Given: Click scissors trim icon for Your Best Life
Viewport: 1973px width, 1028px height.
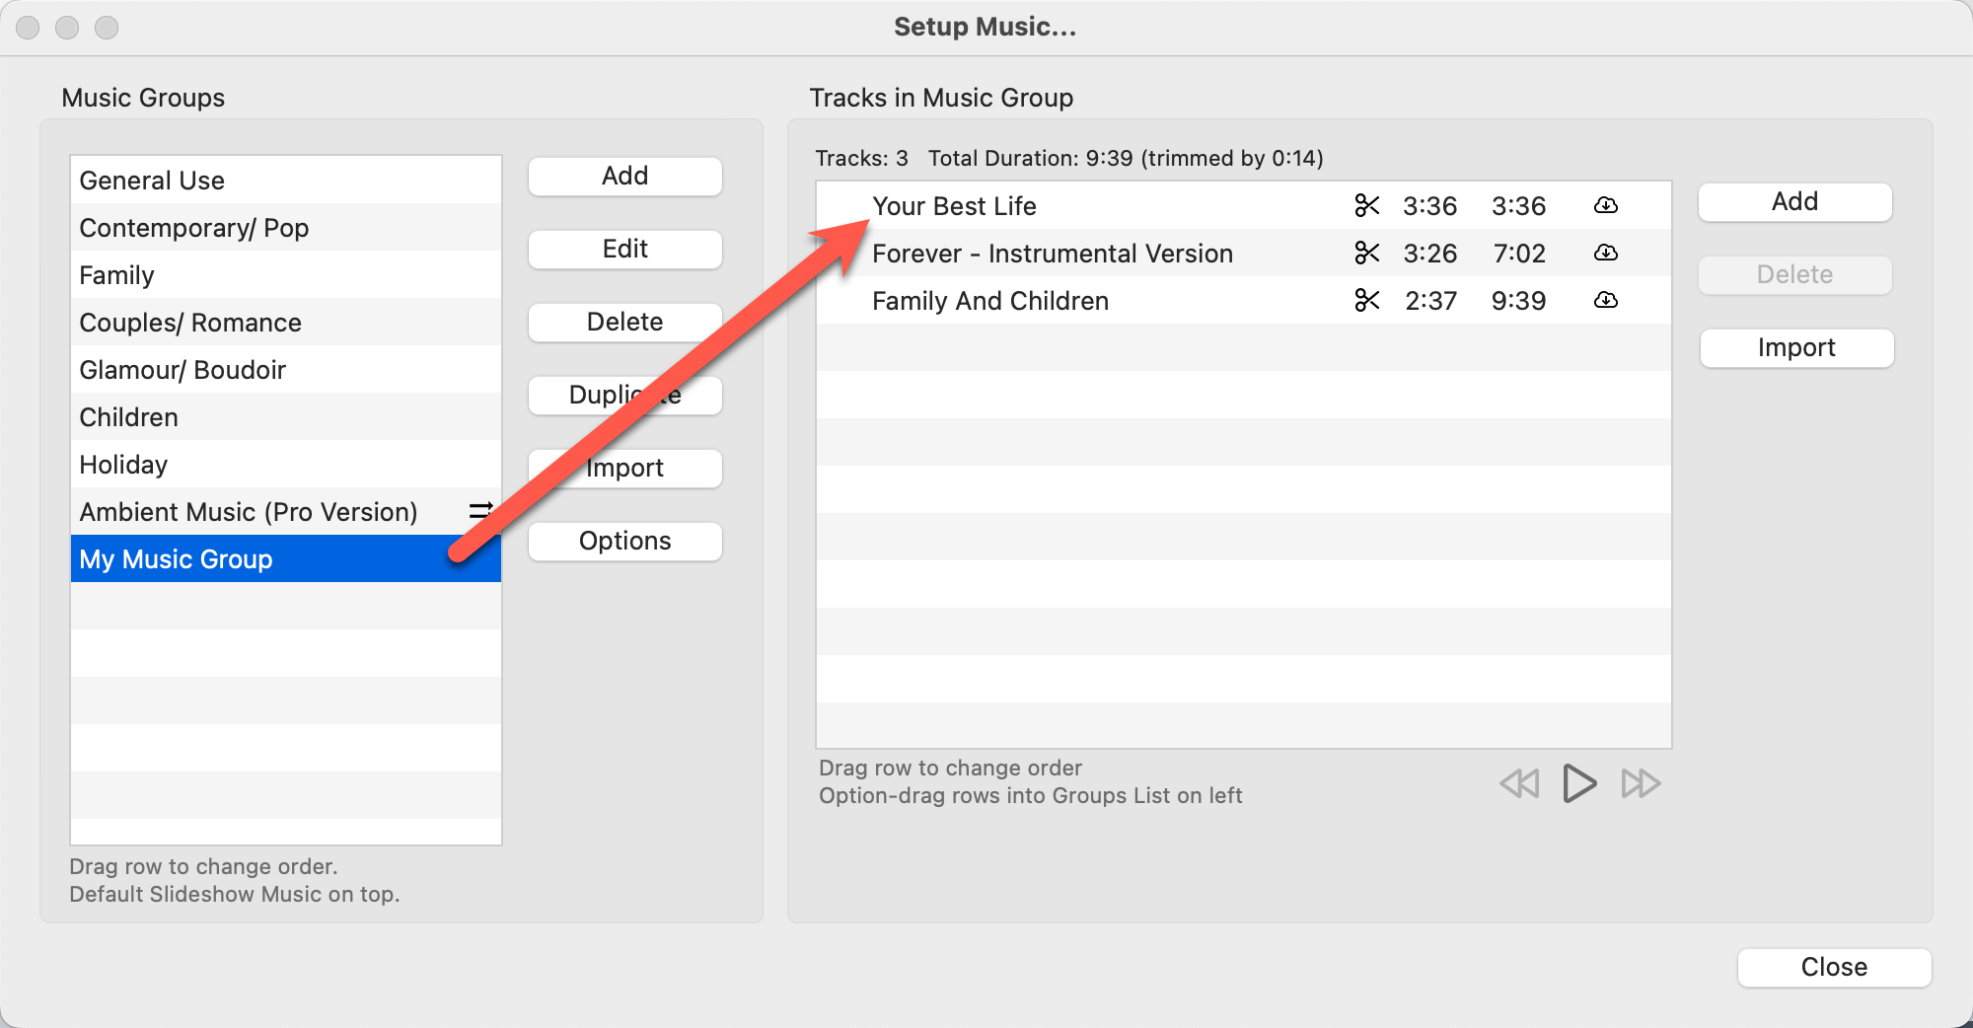Looking at the screenshot, I should 1366,205.
